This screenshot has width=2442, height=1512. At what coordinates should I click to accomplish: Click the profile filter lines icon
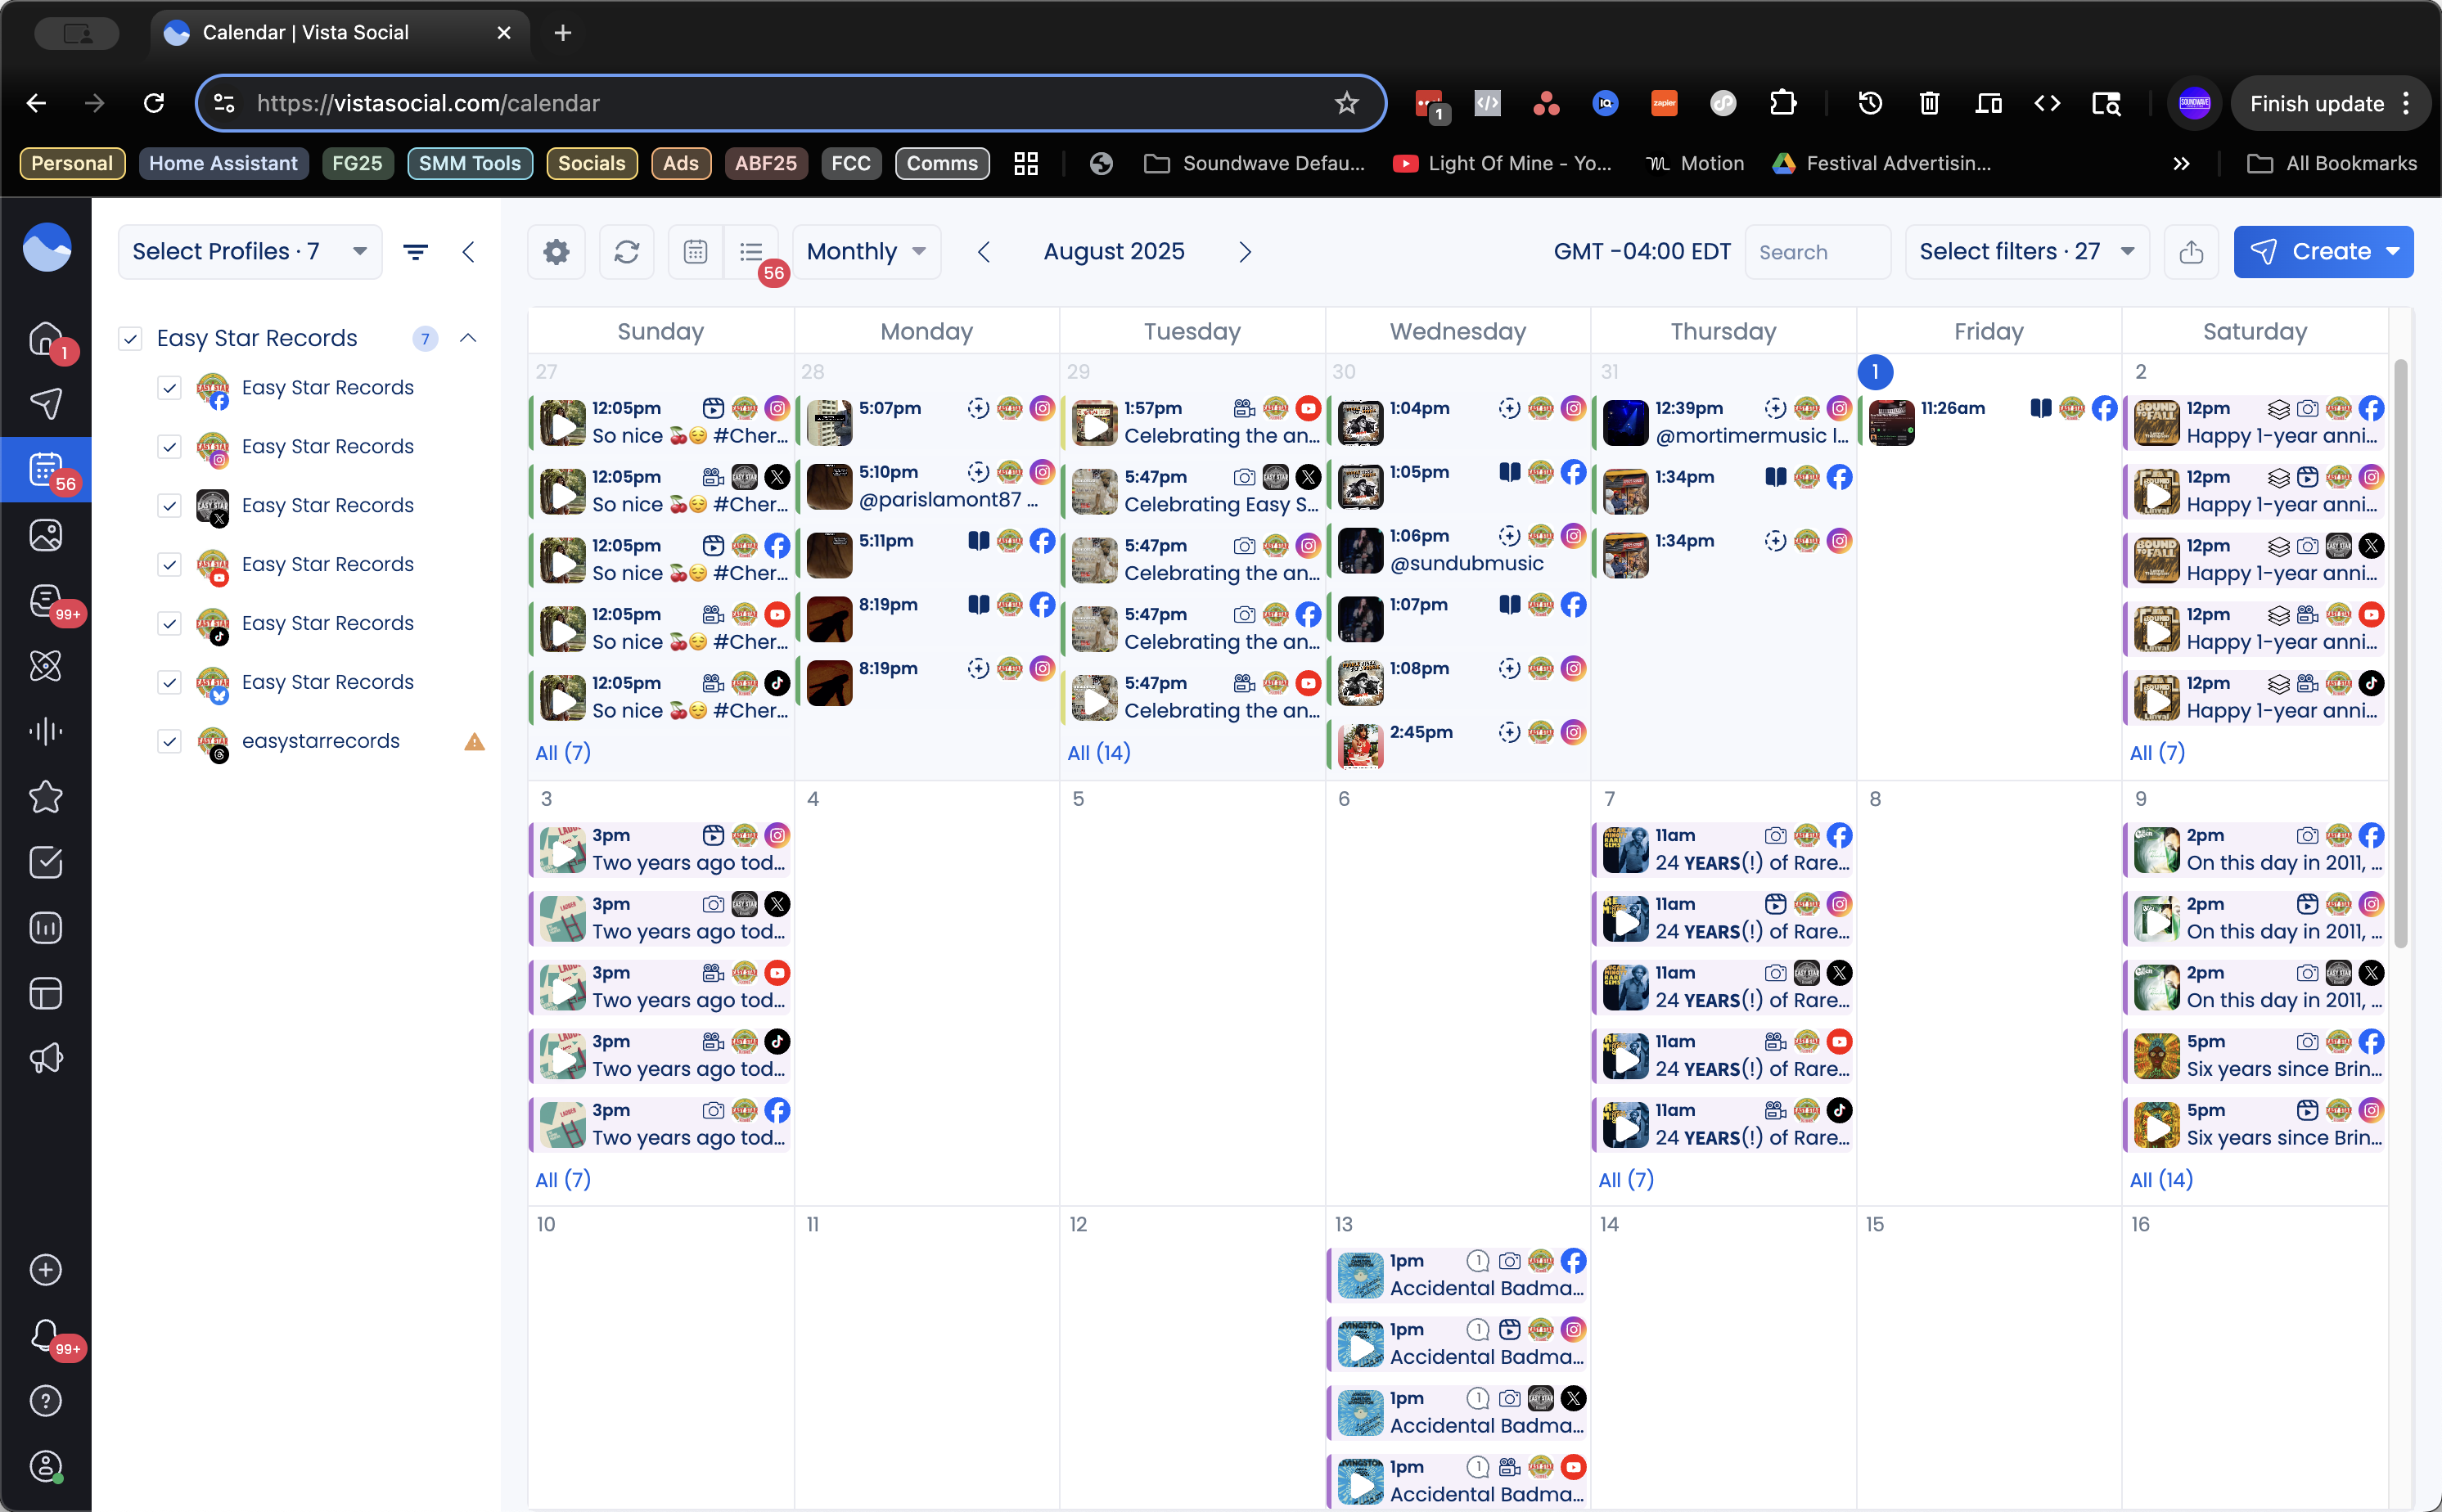415,252
